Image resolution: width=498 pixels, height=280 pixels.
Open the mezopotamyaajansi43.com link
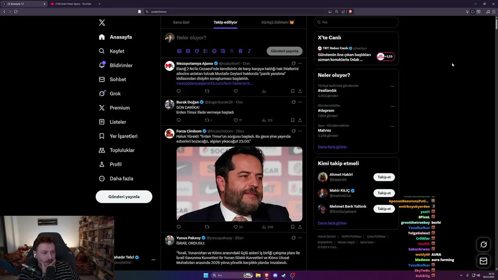(x=214, y=83)
